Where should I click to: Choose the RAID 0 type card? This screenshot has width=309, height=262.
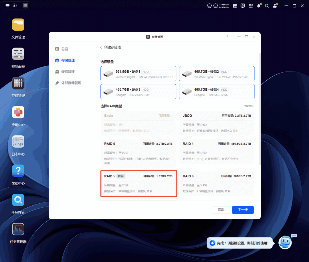tap(138, 153)
